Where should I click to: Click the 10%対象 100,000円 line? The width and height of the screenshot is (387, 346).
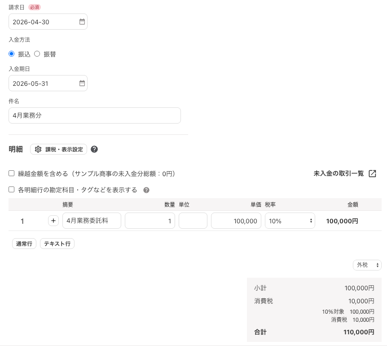[348, 312]
